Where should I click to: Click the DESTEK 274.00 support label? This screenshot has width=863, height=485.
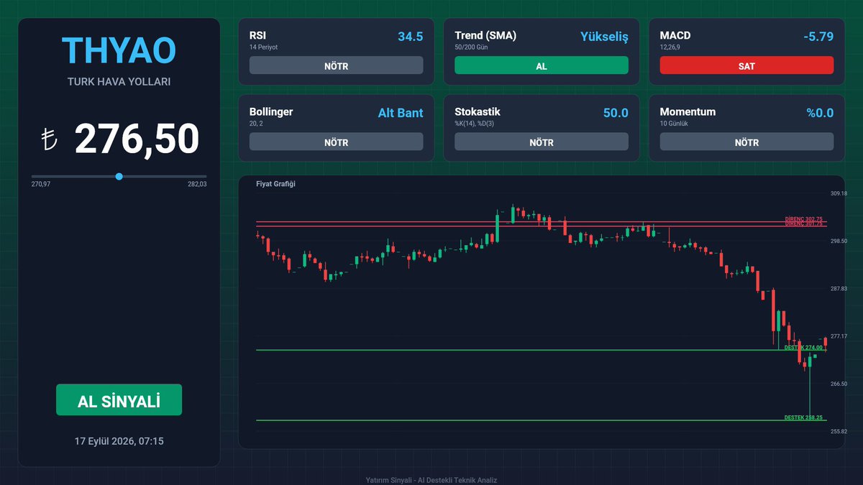click(x=803, y=347)
